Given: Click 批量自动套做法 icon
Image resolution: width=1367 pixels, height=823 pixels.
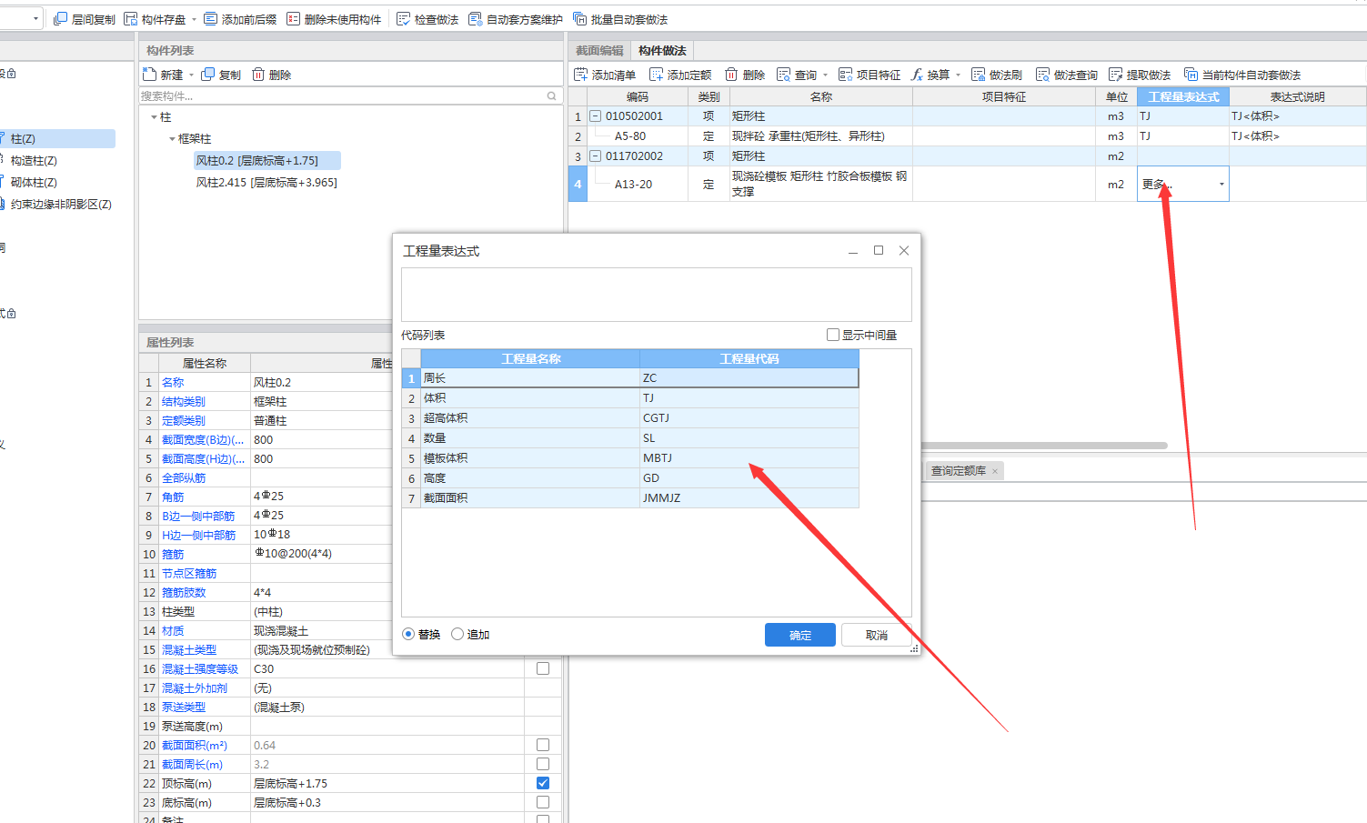Looking at the screenshot, I should tap(579, 19).
